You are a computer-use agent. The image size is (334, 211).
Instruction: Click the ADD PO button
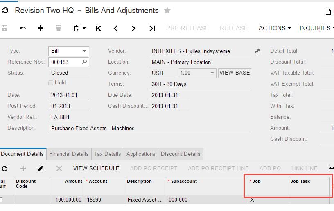click(x=270, y=168)
